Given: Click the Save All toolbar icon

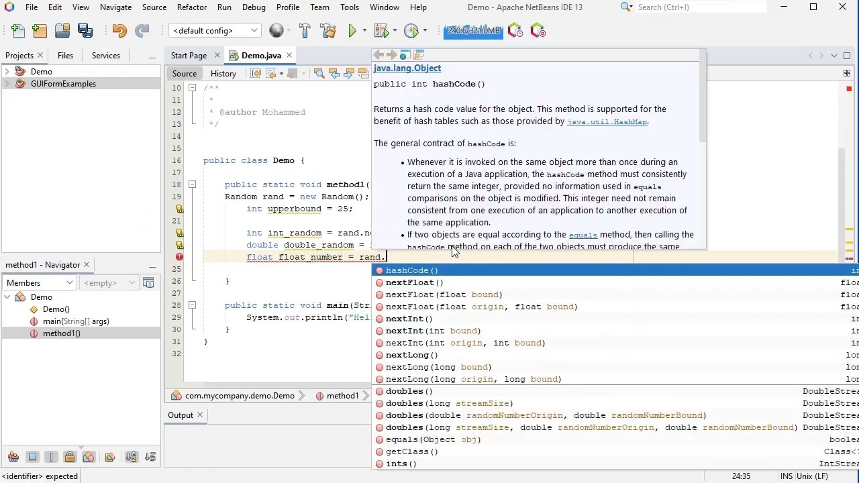Looking at the screenshot, I should [85, 31].
